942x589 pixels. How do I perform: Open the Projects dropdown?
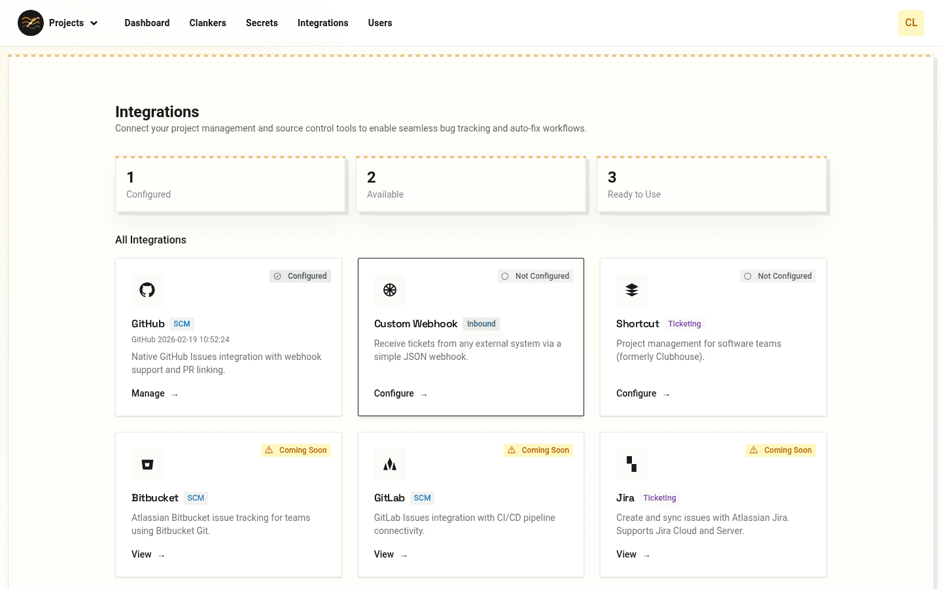tap(72, 23)
